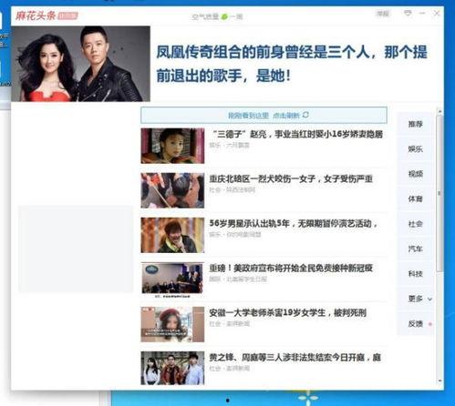The height and width of the screenshot is (406, 455).
Task: Click the 反馈 feedback button
Action: [x=415, y=324]
